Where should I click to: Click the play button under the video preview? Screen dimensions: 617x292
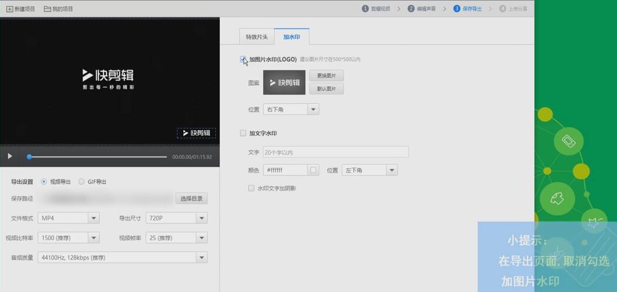coord(10,156)
